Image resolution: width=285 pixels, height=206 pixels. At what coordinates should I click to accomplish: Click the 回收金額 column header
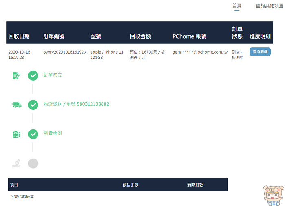click(x=140, y=36)
